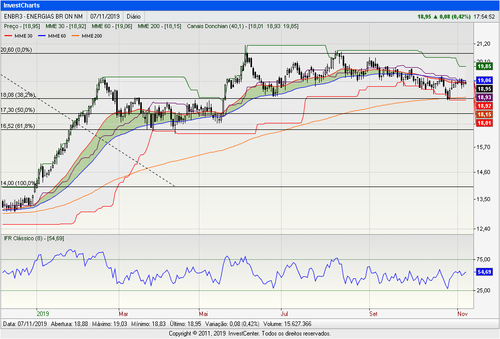
Task: Click the purple 18,93 price tag
Action: coord(483,97)
